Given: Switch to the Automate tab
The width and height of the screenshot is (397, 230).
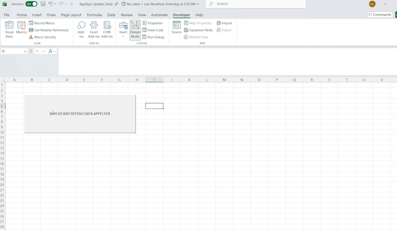Looking at the screenshot, I should tap(159, 15).
